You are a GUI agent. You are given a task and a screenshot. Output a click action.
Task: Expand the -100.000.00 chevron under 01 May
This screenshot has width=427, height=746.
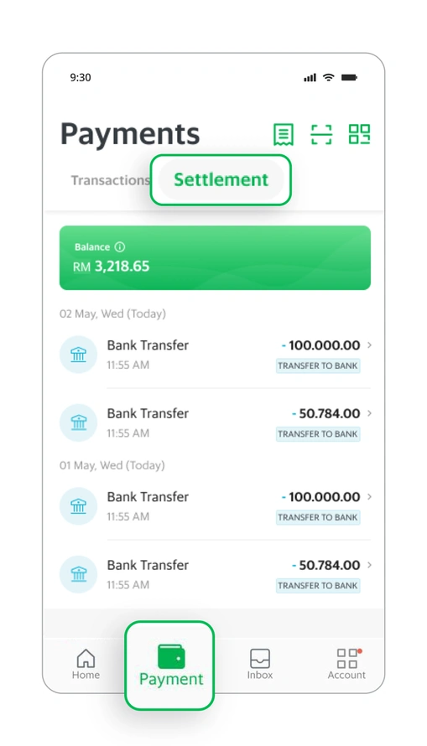(x=369, y=497)
